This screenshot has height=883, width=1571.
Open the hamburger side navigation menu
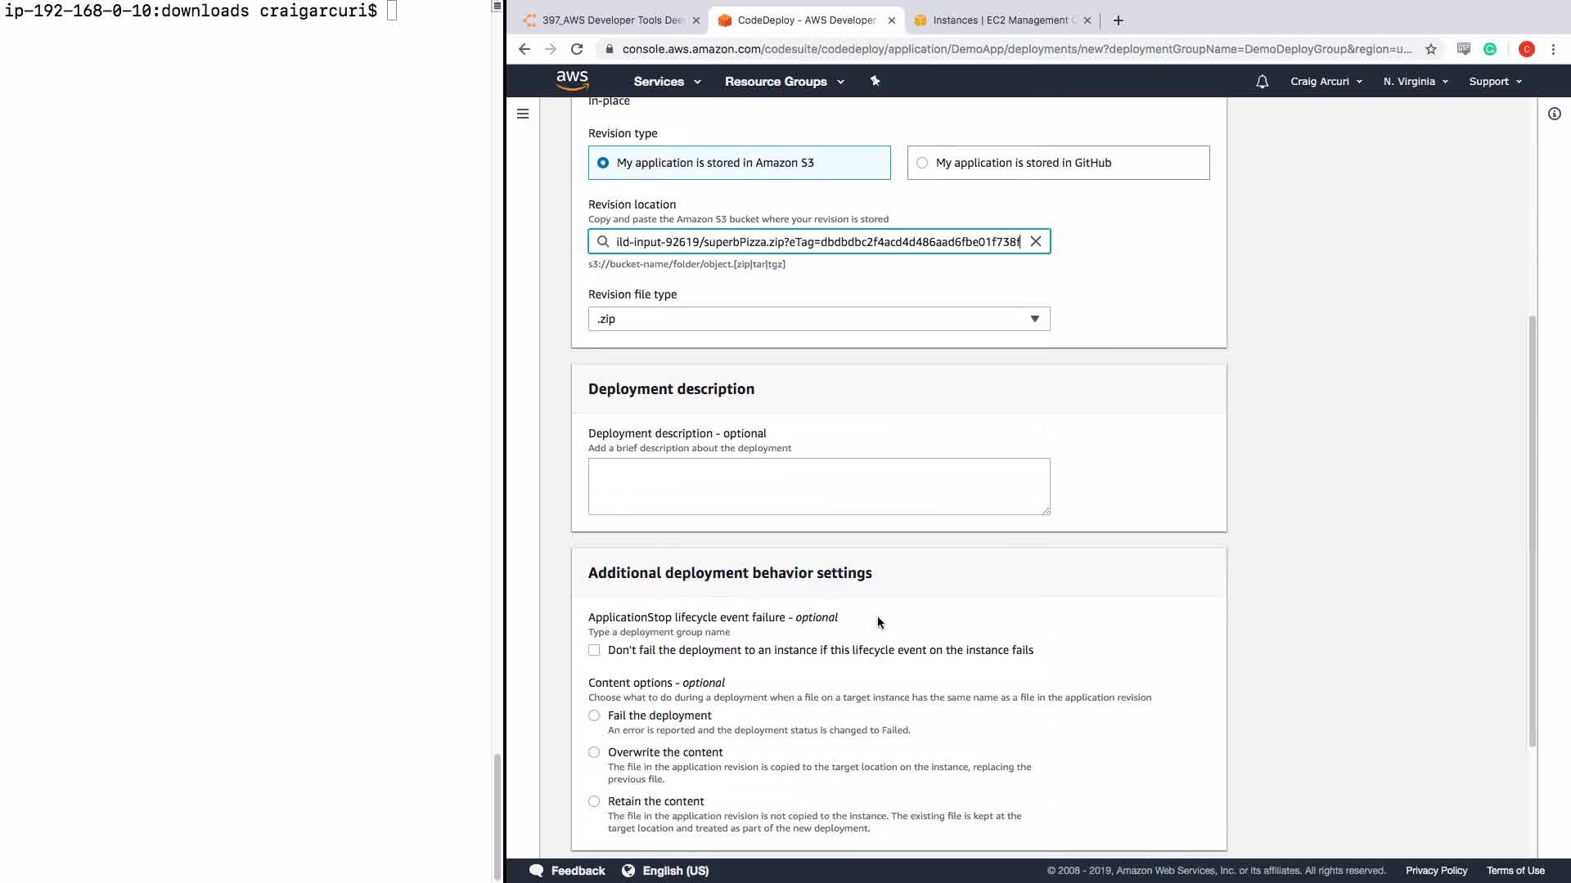[x=523, y=114]
